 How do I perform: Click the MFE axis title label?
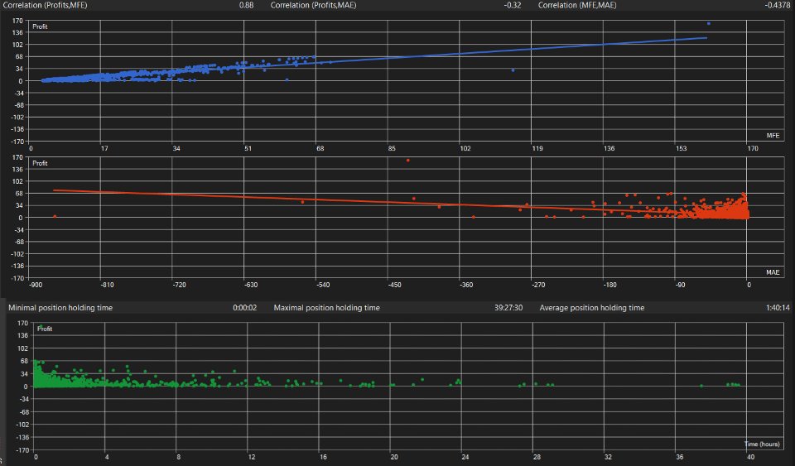click(x=773, y=135)
